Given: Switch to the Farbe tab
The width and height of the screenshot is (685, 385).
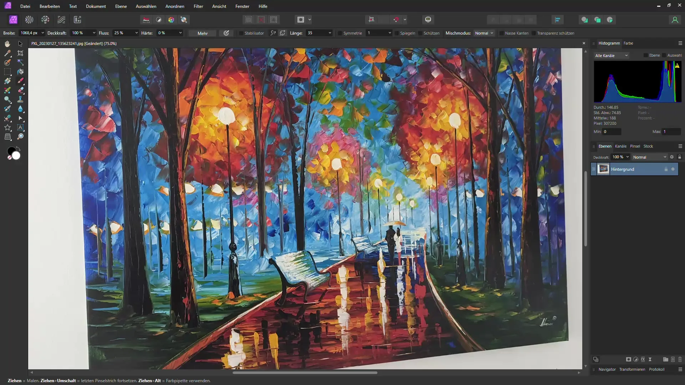Looking at the screenshot, I should [x=628, y=43].
